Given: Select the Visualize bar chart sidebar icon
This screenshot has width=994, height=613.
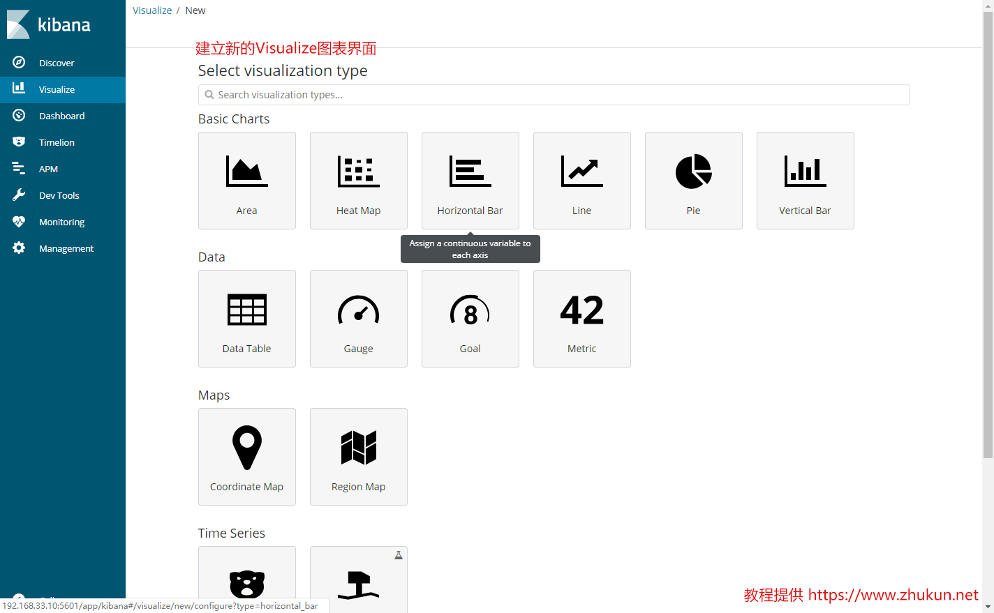Looking at the screenshot, I should pos(19,88).
